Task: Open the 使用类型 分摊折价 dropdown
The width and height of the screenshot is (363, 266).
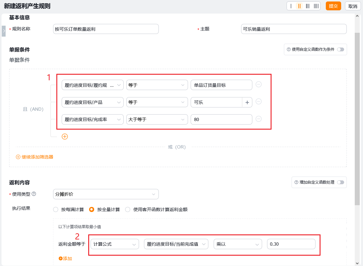Action: coord(106,194)
